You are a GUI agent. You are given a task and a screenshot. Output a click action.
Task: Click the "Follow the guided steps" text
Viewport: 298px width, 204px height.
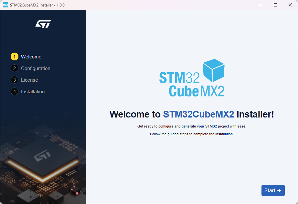point(192,134)
